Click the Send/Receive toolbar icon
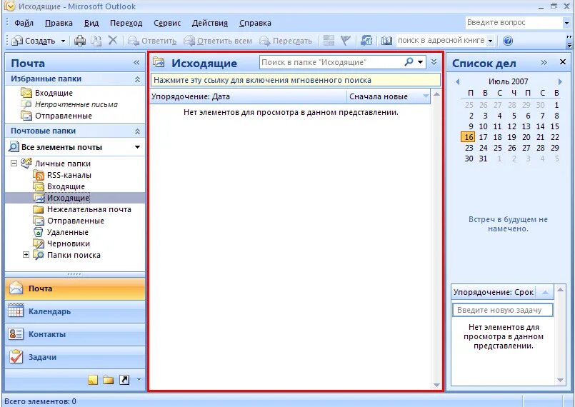The height and width of the screenshot is (407, 575). click(x=366, y=41)
